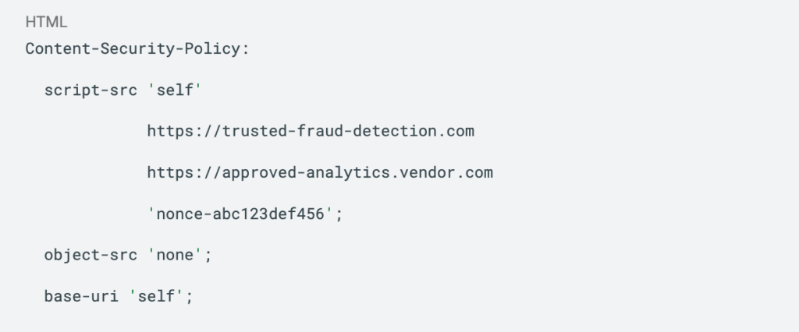Click 'self' value after base-uri

click(x=155, y=296)
